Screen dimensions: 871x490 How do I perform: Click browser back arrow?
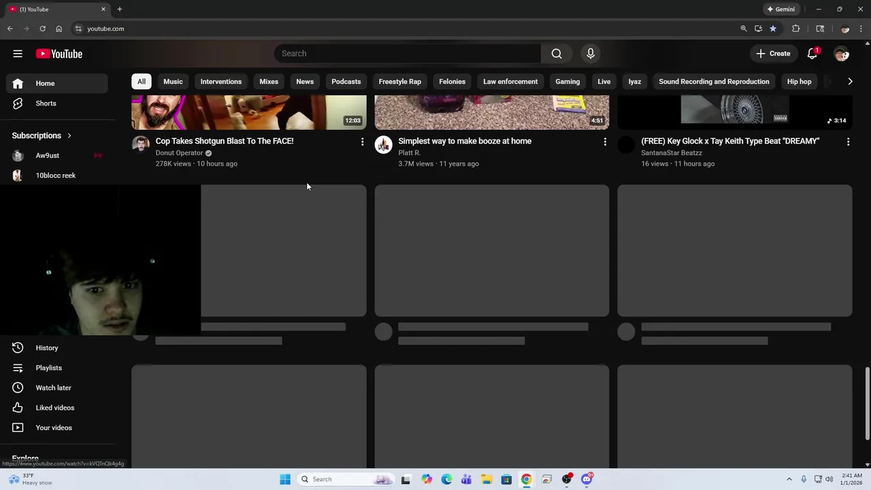click(x=10, y=29)
